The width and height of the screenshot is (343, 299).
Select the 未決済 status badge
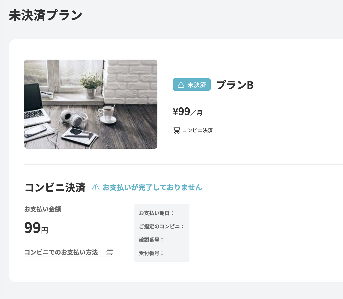tap(191, 85)
